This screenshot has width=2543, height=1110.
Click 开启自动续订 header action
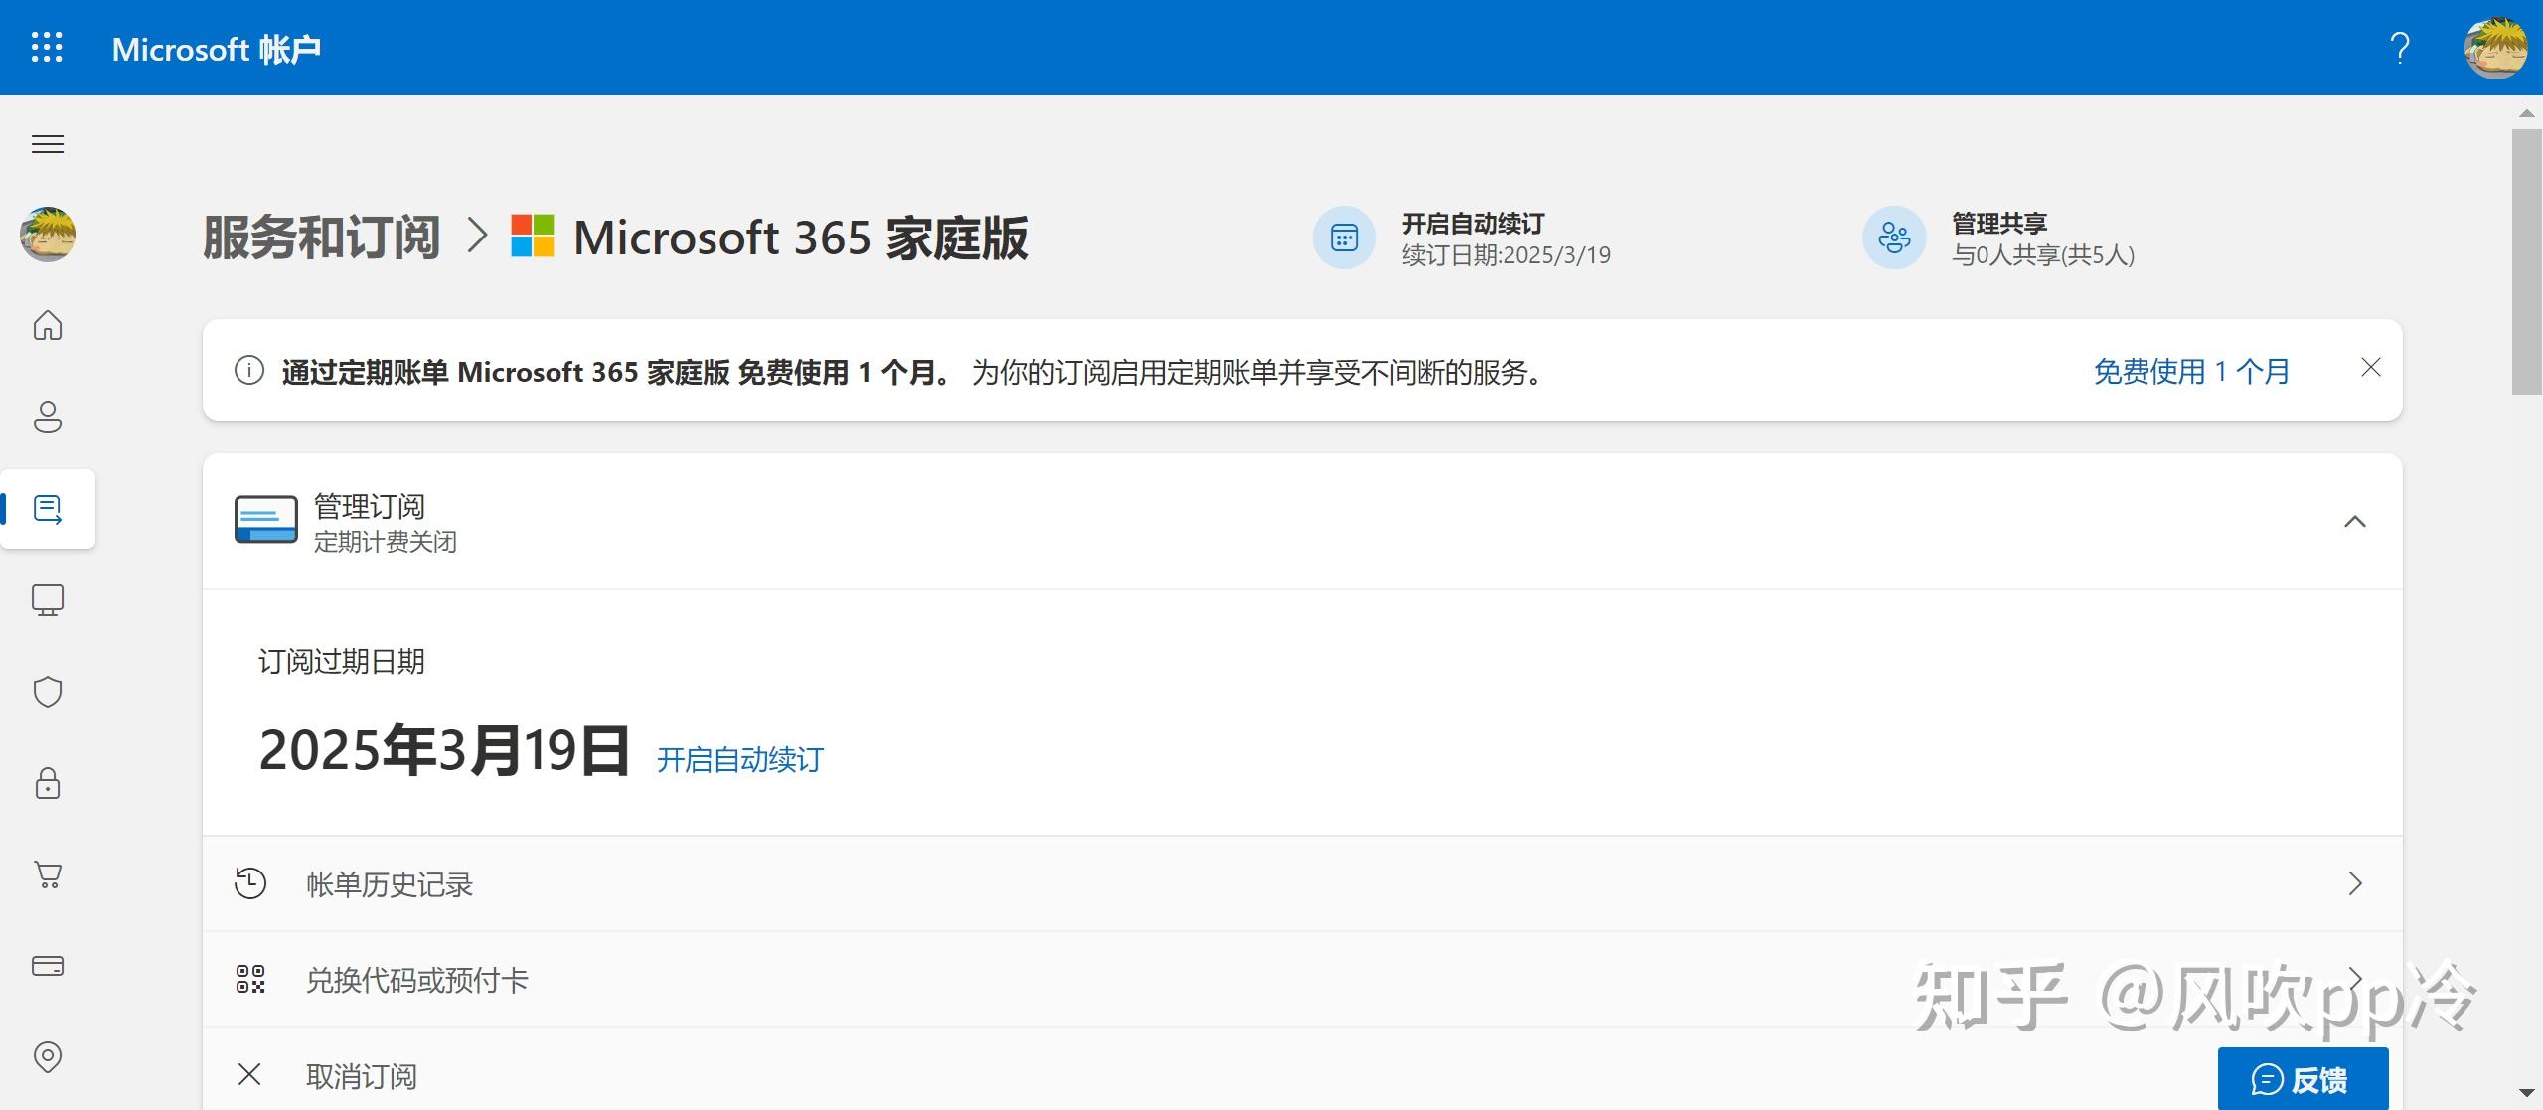[1473, 223]
